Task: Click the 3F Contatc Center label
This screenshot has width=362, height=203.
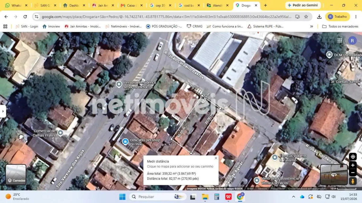Action: [x=345, y=82]
